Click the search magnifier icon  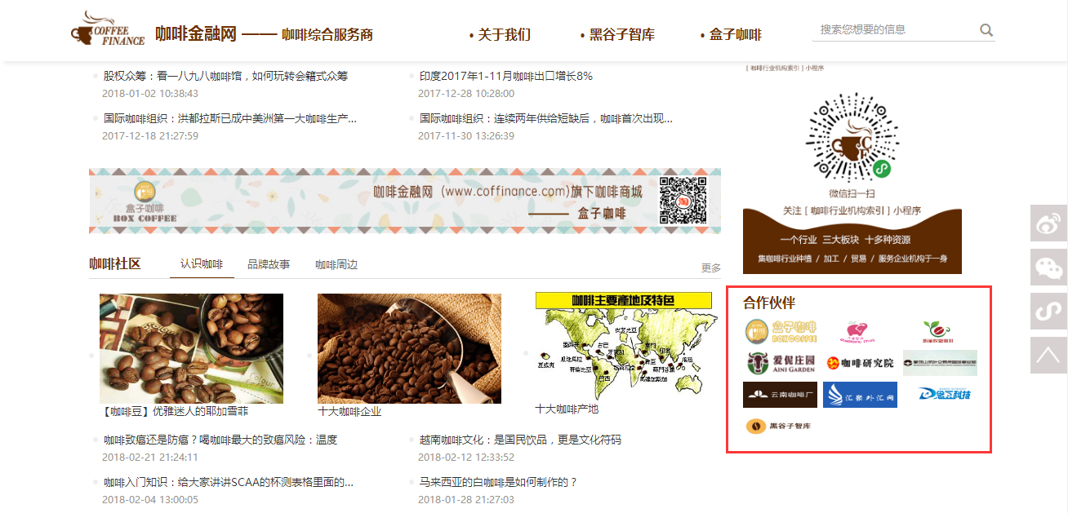[986, 30]
